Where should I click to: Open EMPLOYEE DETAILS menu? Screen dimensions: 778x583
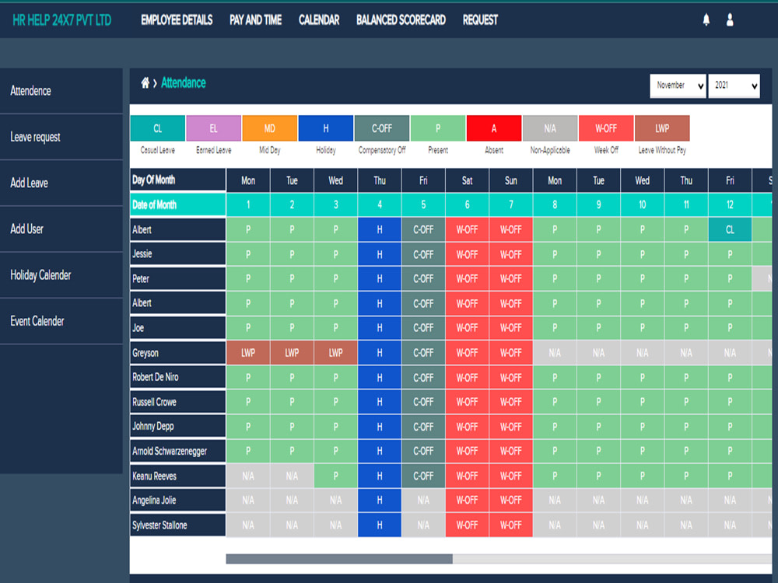click(177, 20)
